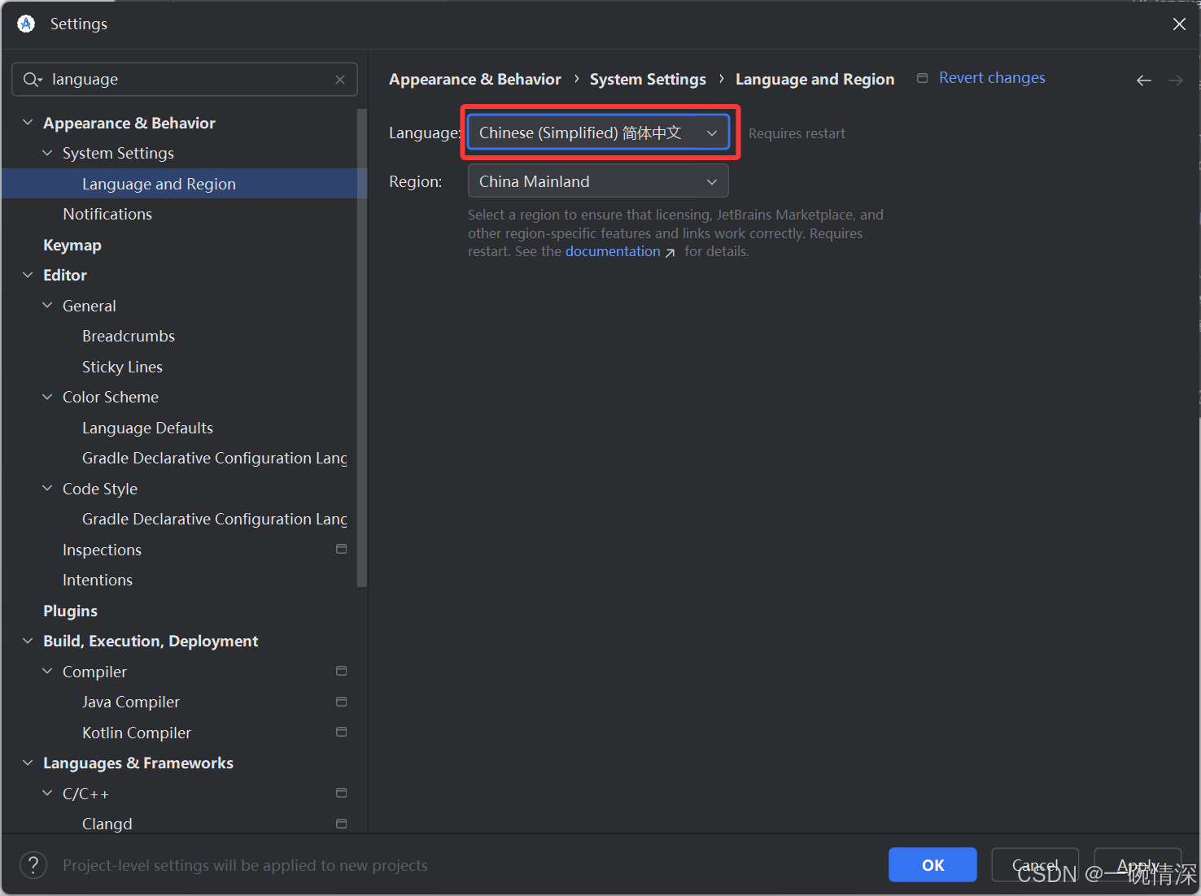This screenshot has width=1201, height=896.
Task: Open the documentation link
Action: point(613,251)
